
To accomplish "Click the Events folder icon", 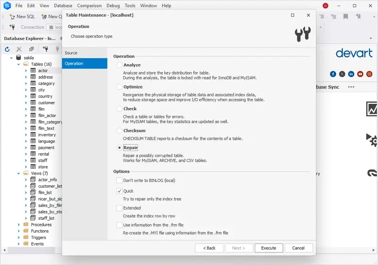I will 26,244.
